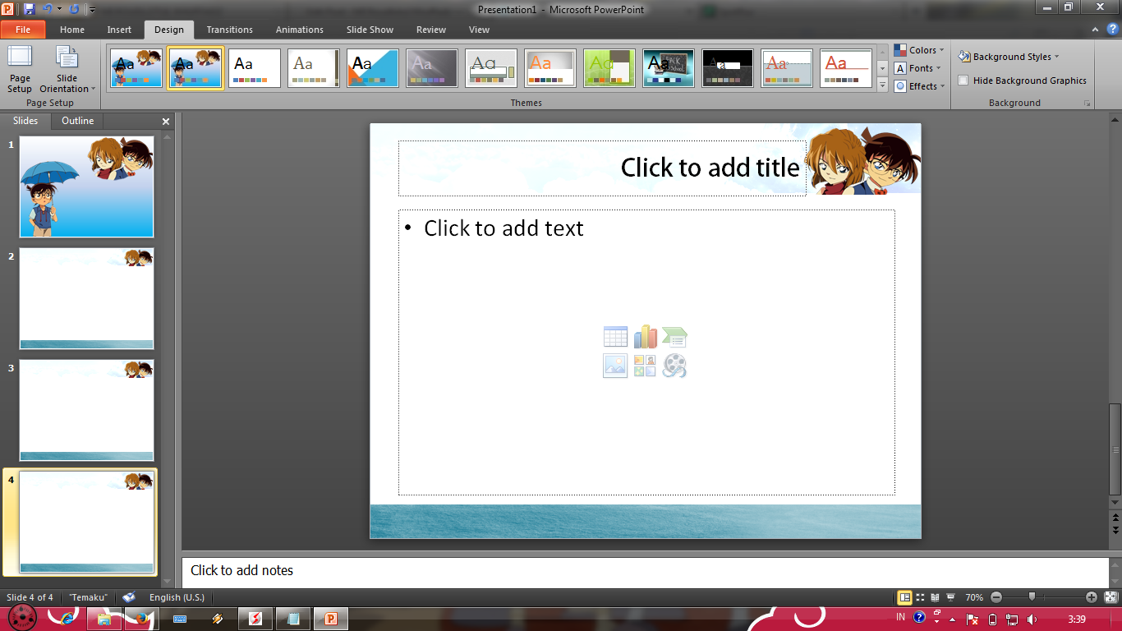Click the volume icon in system tray

coord(1032,619)
